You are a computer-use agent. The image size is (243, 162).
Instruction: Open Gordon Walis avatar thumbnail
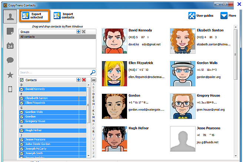183,74
